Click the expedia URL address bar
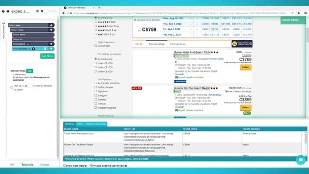 pyautogui.click(x=179, y=13)
